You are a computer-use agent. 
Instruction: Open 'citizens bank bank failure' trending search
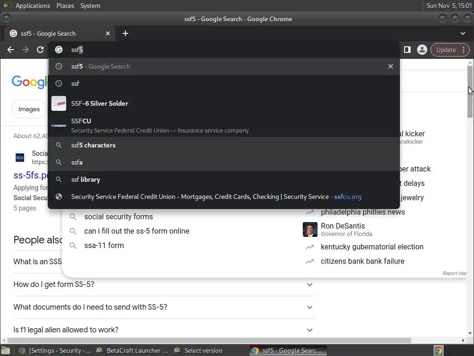click(362, 261)
